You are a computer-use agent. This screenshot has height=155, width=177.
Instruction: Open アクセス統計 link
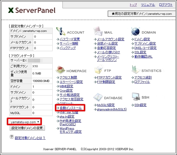(143, 77)
